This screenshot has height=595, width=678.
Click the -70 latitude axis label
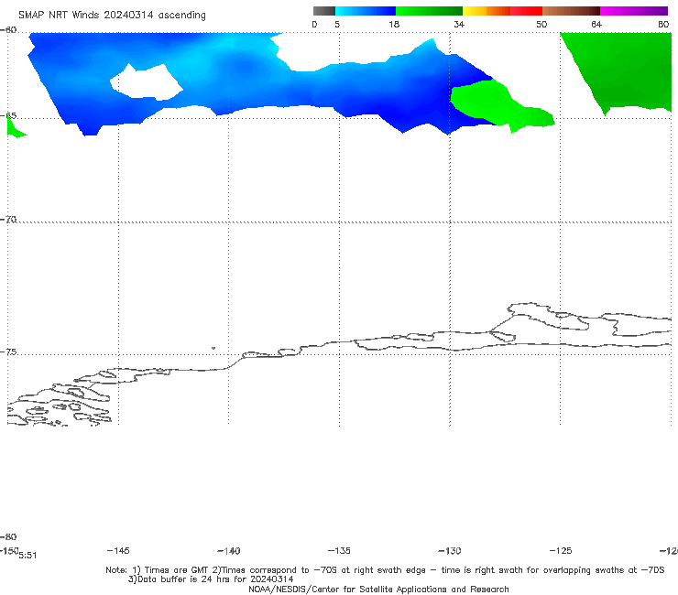[8, 220]
